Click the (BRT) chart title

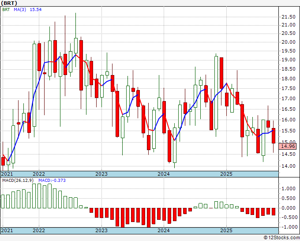point(9,3)
